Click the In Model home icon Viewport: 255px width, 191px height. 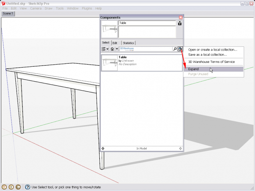(x=112, y=49)
